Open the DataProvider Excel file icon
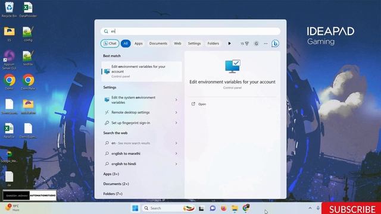Viewport: 381px width, 214px height. (28, 10)
